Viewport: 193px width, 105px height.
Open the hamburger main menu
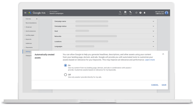point(25,13)
